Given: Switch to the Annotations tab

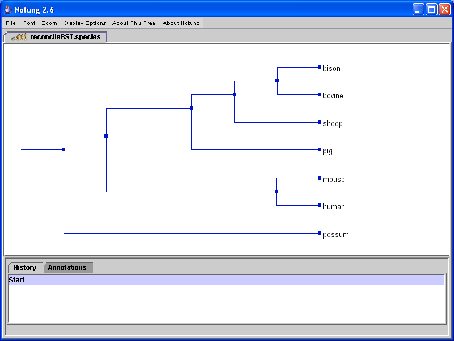Looking at the screenshot, I should tap(67, 268).
